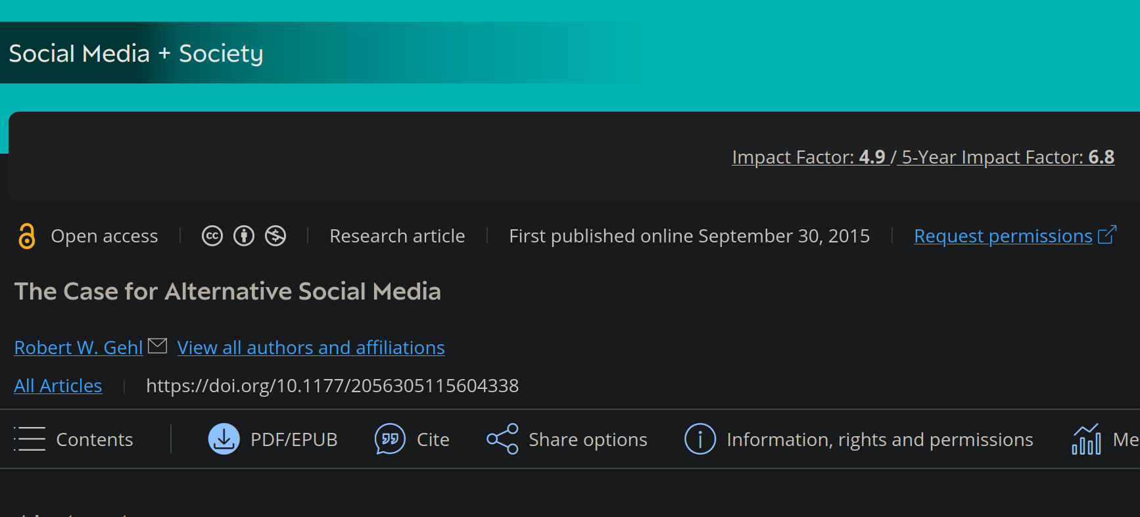Open author Robert W. Gehl profile
Screen dimensions: 1140x517
pos(78,348)
